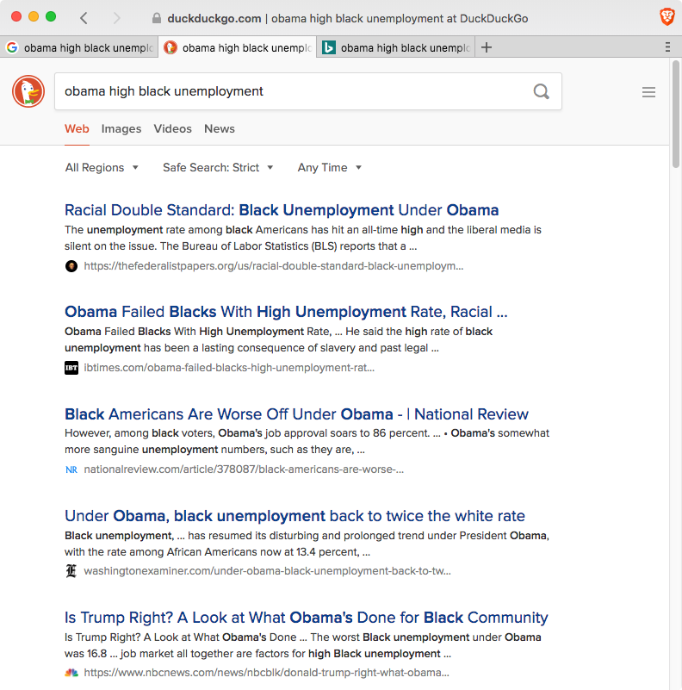Open 'Is Trump Right?' NBC result link
This screenshot has width=682, height=690.
[x=306, y=618]
